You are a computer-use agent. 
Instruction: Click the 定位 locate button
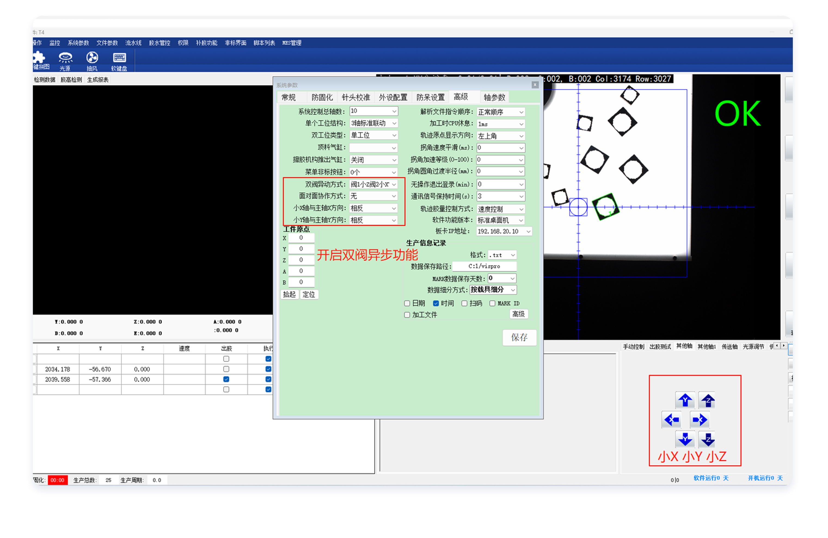pos(309,294)
